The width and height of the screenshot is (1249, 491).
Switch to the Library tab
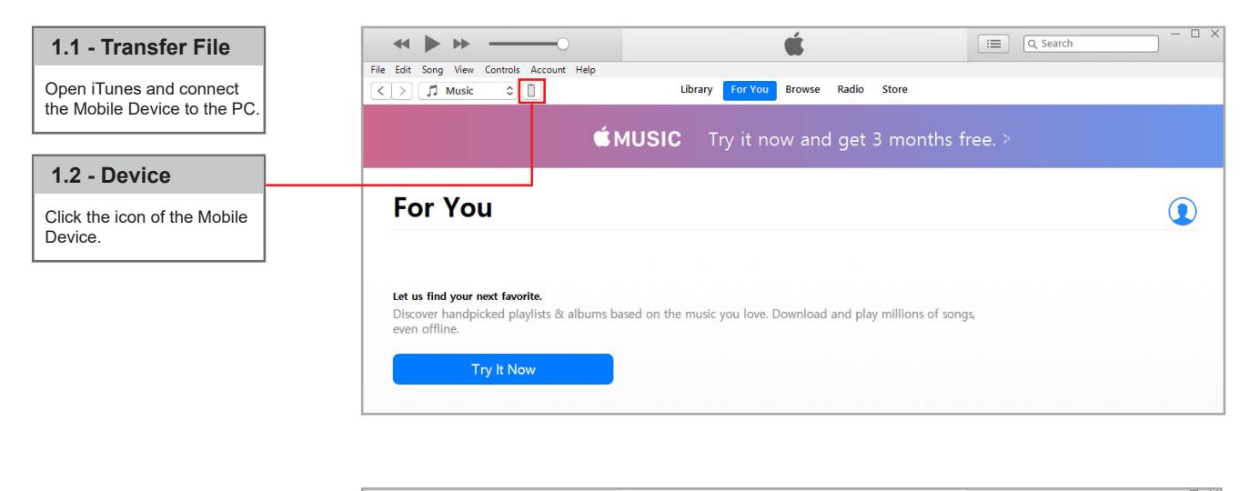pyautogui.click(x=696, y=89)
